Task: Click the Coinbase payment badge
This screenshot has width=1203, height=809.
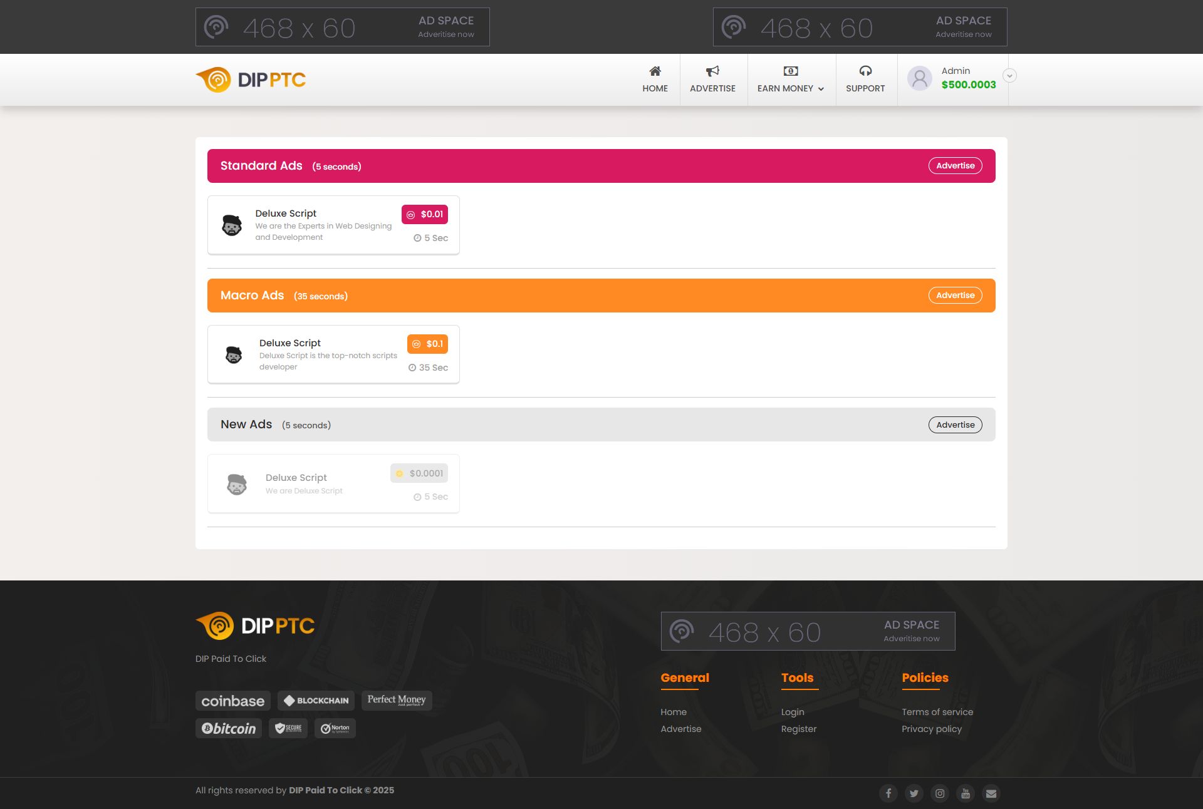Action: [232, 701]
